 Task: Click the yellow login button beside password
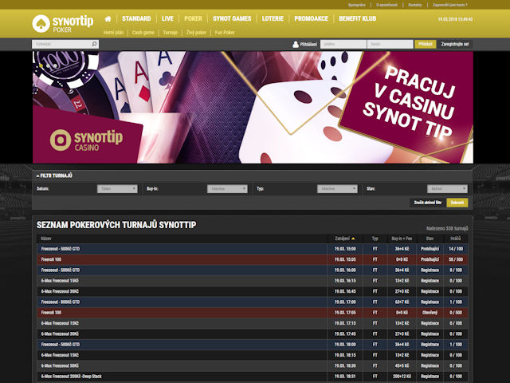point(425,44)
